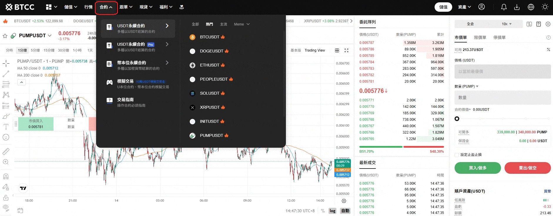Image resolution: width=553 pixels, height=216 pixels.
Task: Click the TradingView logo on chart
Action: 23,188
